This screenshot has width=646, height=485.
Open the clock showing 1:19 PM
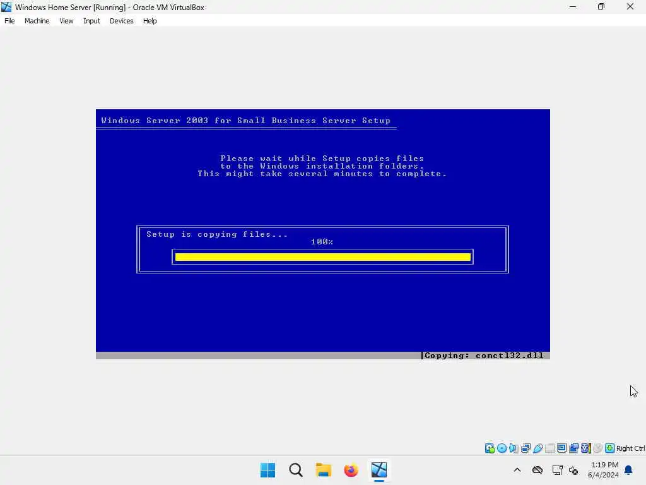pos(603,470)
